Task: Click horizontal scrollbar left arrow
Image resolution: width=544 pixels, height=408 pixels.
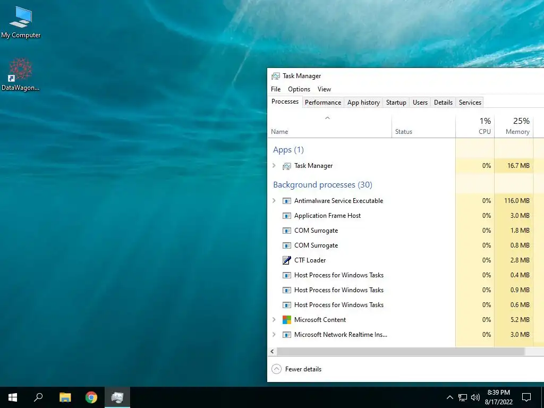Action: [x=273, y=352]
